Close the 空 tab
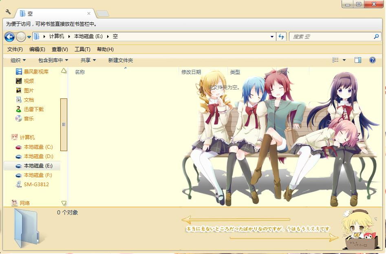 [88, 13]
